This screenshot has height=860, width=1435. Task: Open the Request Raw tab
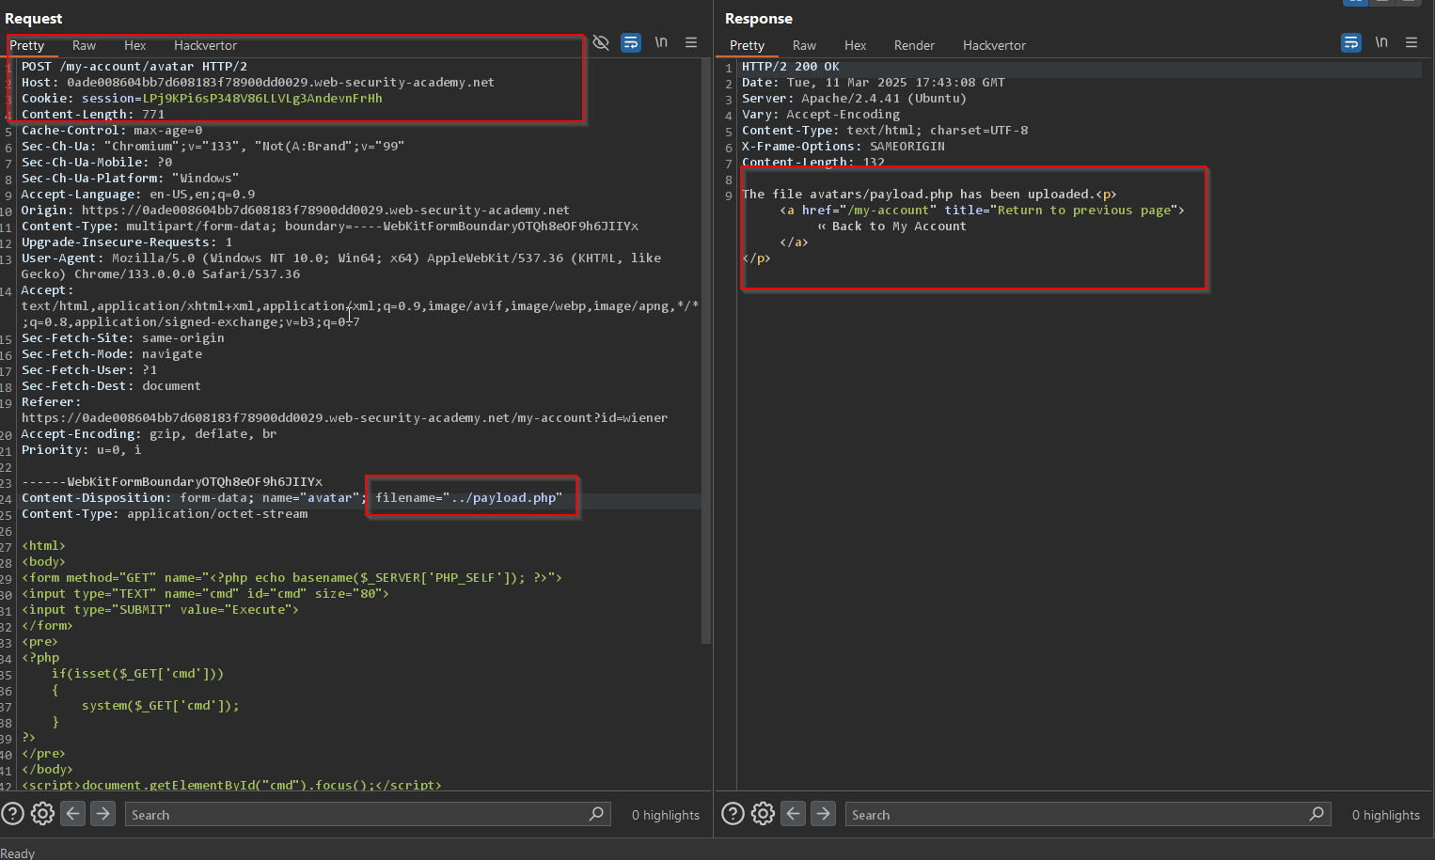tap(84, 45)
